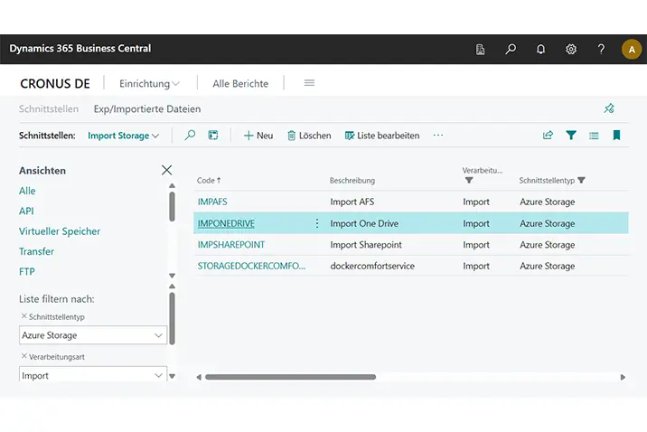Open user account avatar A
The image size is (647, 432).
pyautogui.click(x=632, y=50)
